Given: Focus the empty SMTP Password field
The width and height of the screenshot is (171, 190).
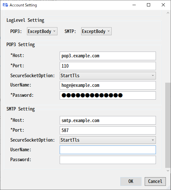Looking at the screenshot, I should tap(108, 160).
